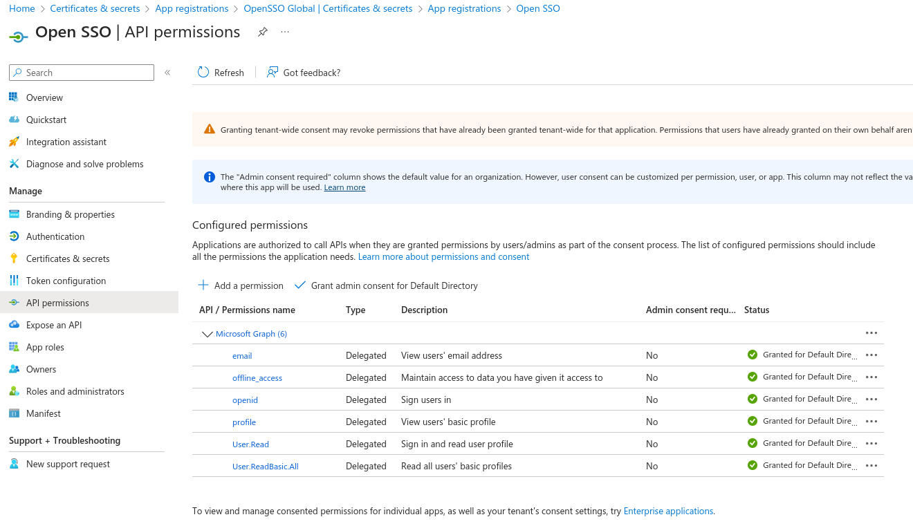Select Token configuration in Manage menu
Image resolution: width=913 pixels, height=526 pixels.
click(x=66, y=281)
